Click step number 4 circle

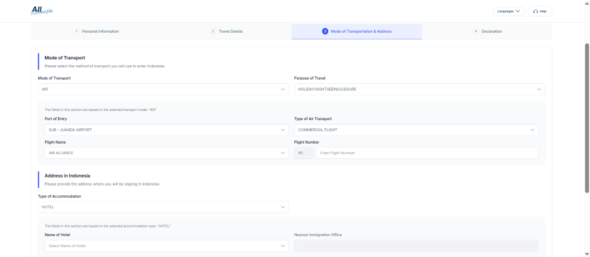[475, 31]
